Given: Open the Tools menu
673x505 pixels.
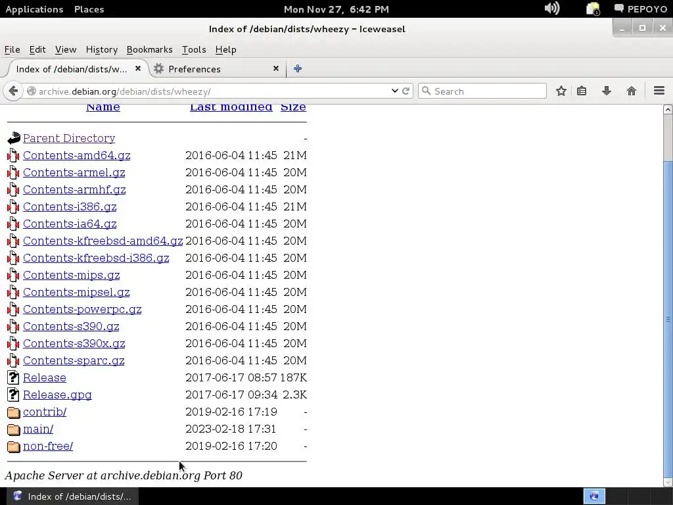Looking at the screenshot, I should (194, 49).
